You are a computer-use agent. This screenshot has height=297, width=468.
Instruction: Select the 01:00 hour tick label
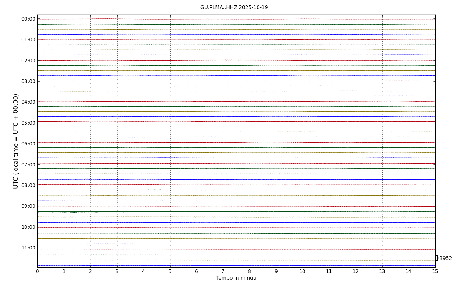(28, 40)
